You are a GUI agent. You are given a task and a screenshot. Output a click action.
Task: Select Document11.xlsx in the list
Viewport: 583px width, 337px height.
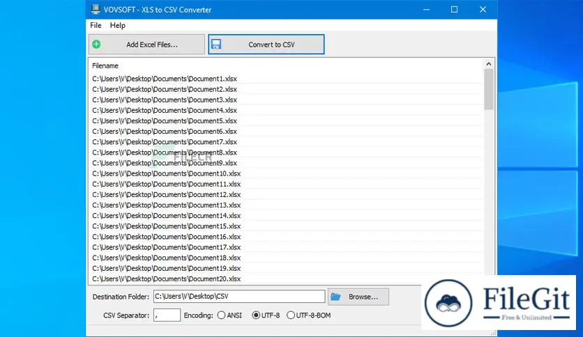click(166, 184)
